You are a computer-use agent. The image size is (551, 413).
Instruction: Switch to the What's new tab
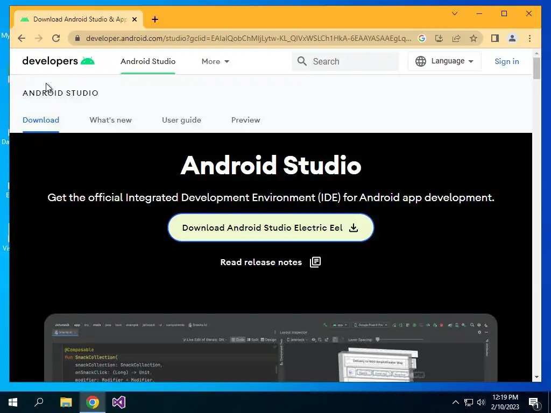pos(111,120)
